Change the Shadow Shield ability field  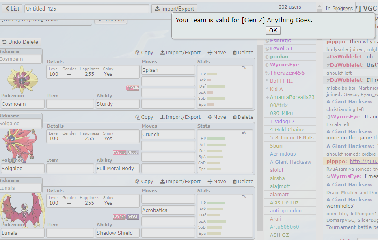[x=118, y=233]
